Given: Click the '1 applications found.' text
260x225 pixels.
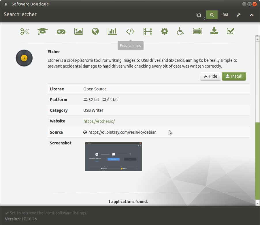Looking at the screenshot, I should (x=128, y=202).
